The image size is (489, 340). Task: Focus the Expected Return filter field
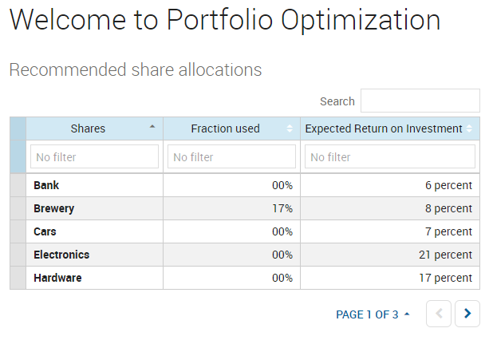point(390,157)
